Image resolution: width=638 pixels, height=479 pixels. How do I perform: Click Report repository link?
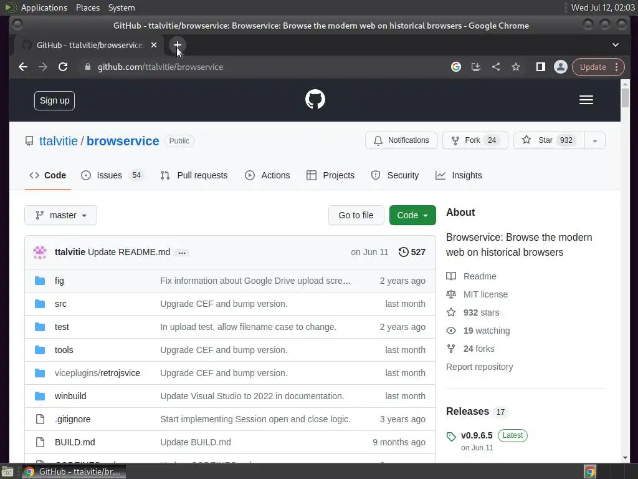pos(479,367)
